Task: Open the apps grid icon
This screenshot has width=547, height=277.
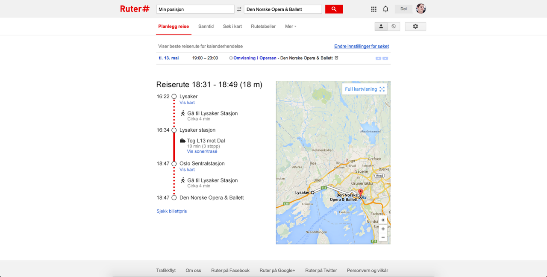Action: pos(373,9)
